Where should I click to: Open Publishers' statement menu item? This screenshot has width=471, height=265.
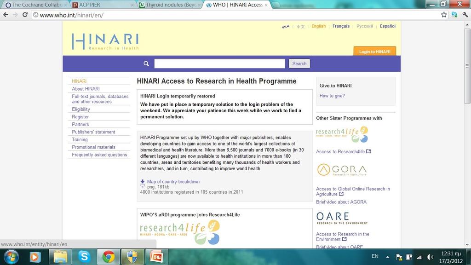pos(93,132)
